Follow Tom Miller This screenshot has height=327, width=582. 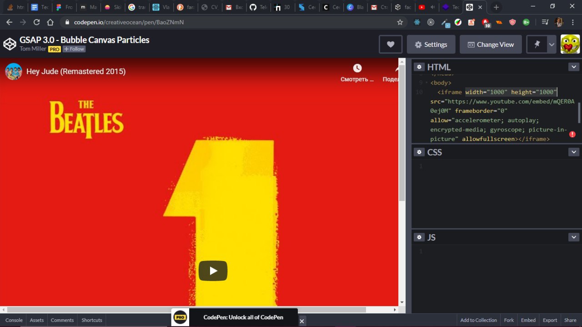(74, 49)
